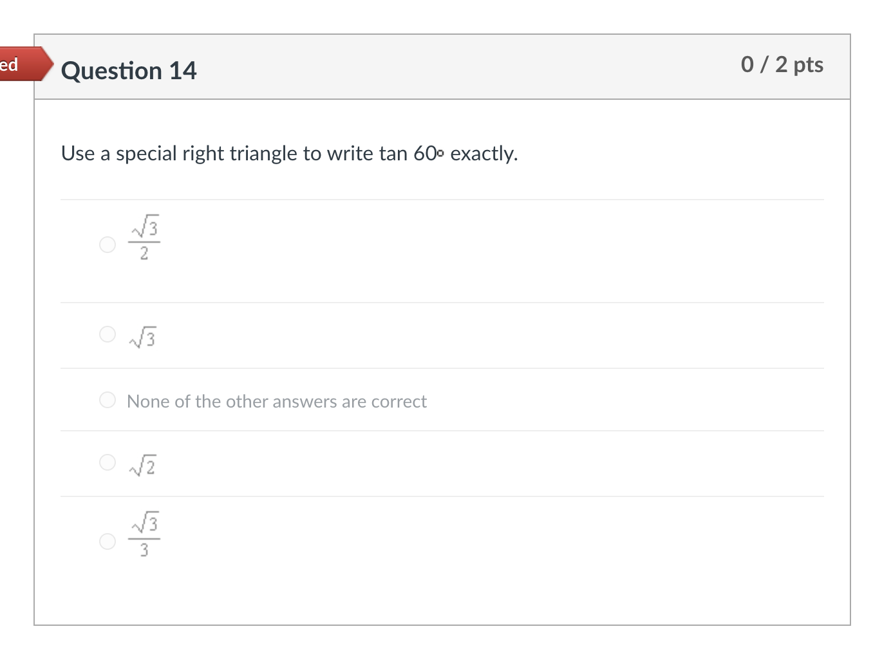882x649 pixels.
Task: Click 'None of the other answers are correct' text
Action: [277, 402]
